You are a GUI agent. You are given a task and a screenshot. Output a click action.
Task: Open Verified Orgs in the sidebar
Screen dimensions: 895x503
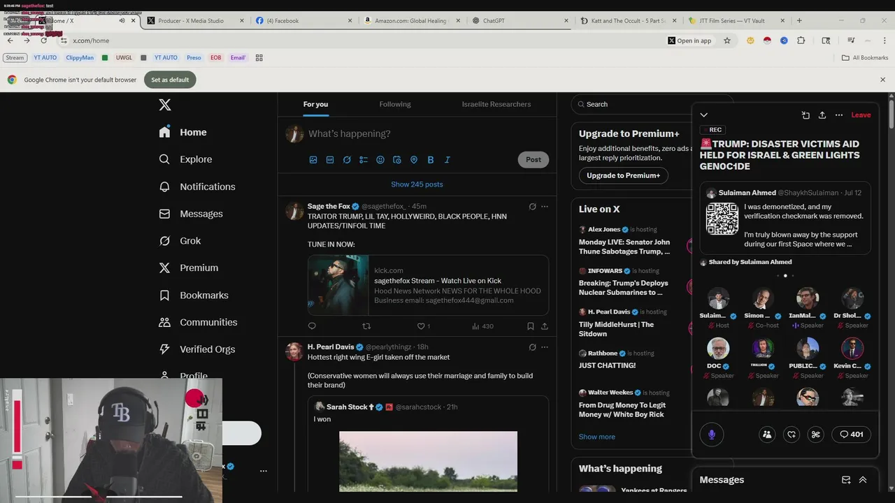tap(196, 349)
